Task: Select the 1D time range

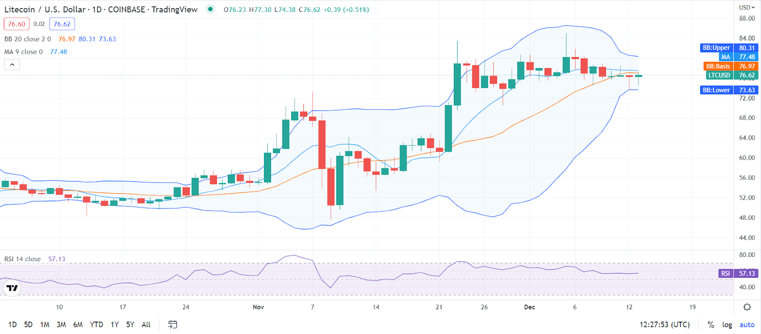Action: click(12, 324)
